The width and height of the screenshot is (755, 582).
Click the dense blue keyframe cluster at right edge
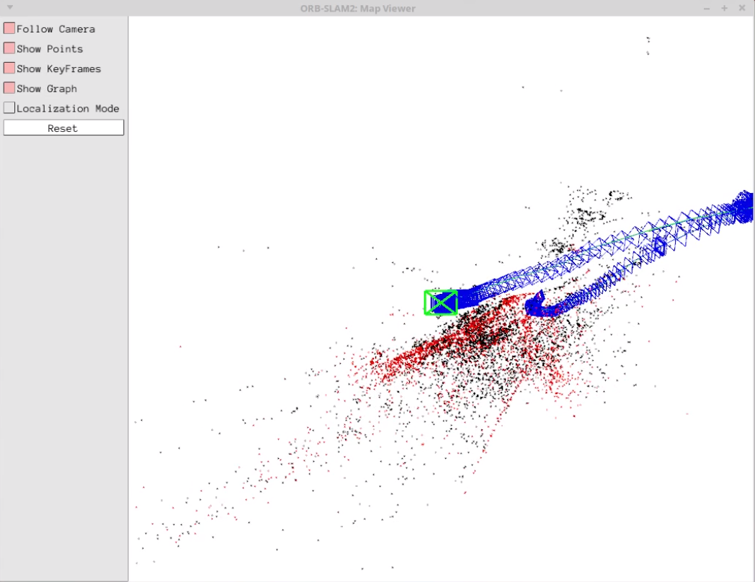click(x=743, y=206)
